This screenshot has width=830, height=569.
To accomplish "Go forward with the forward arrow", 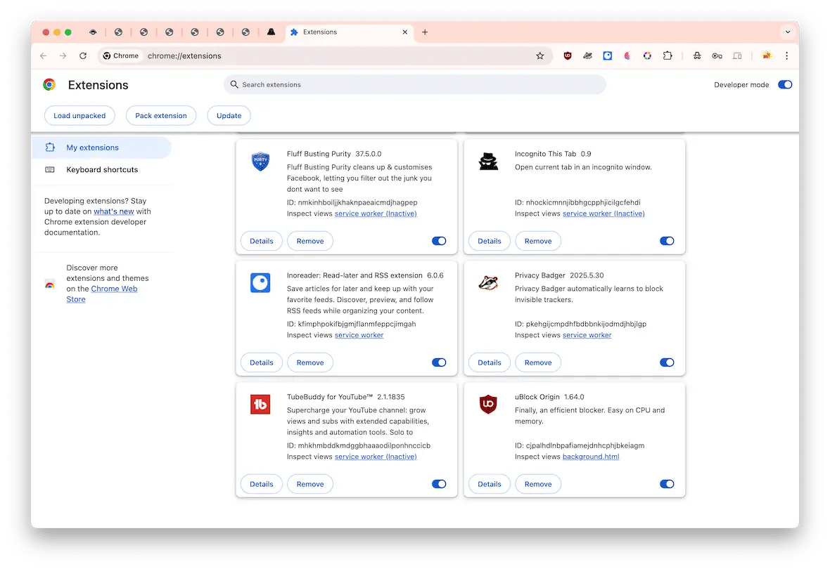I will [63, 55].
